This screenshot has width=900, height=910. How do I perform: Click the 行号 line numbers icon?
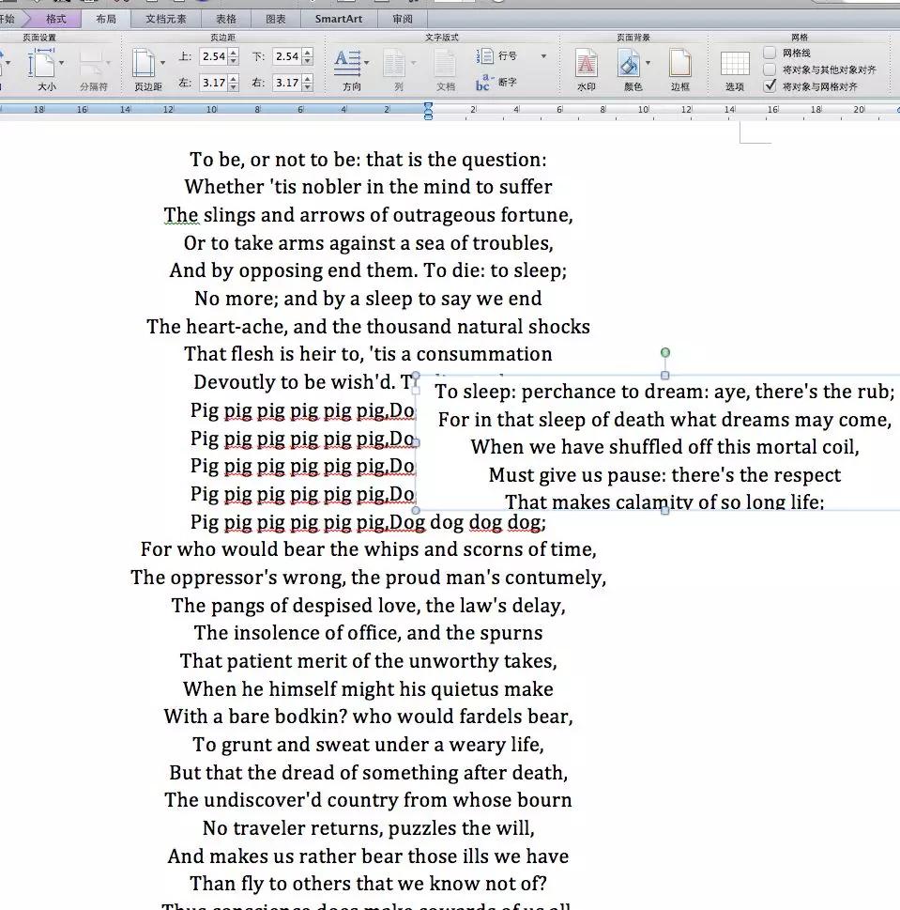click(485, 55)
